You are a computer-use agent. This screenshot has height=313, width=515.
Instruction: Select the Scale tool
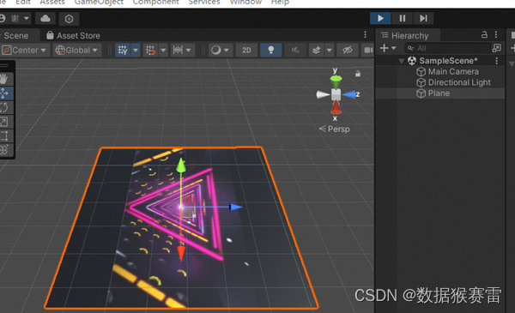click(4, 122)
